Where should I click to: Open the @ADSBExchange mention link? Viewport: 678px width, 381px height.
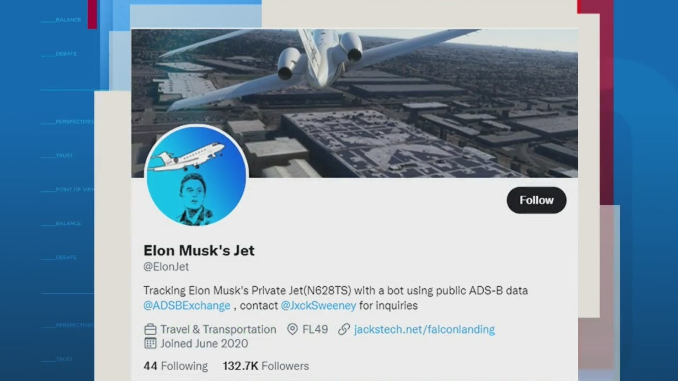click(187, 305)
